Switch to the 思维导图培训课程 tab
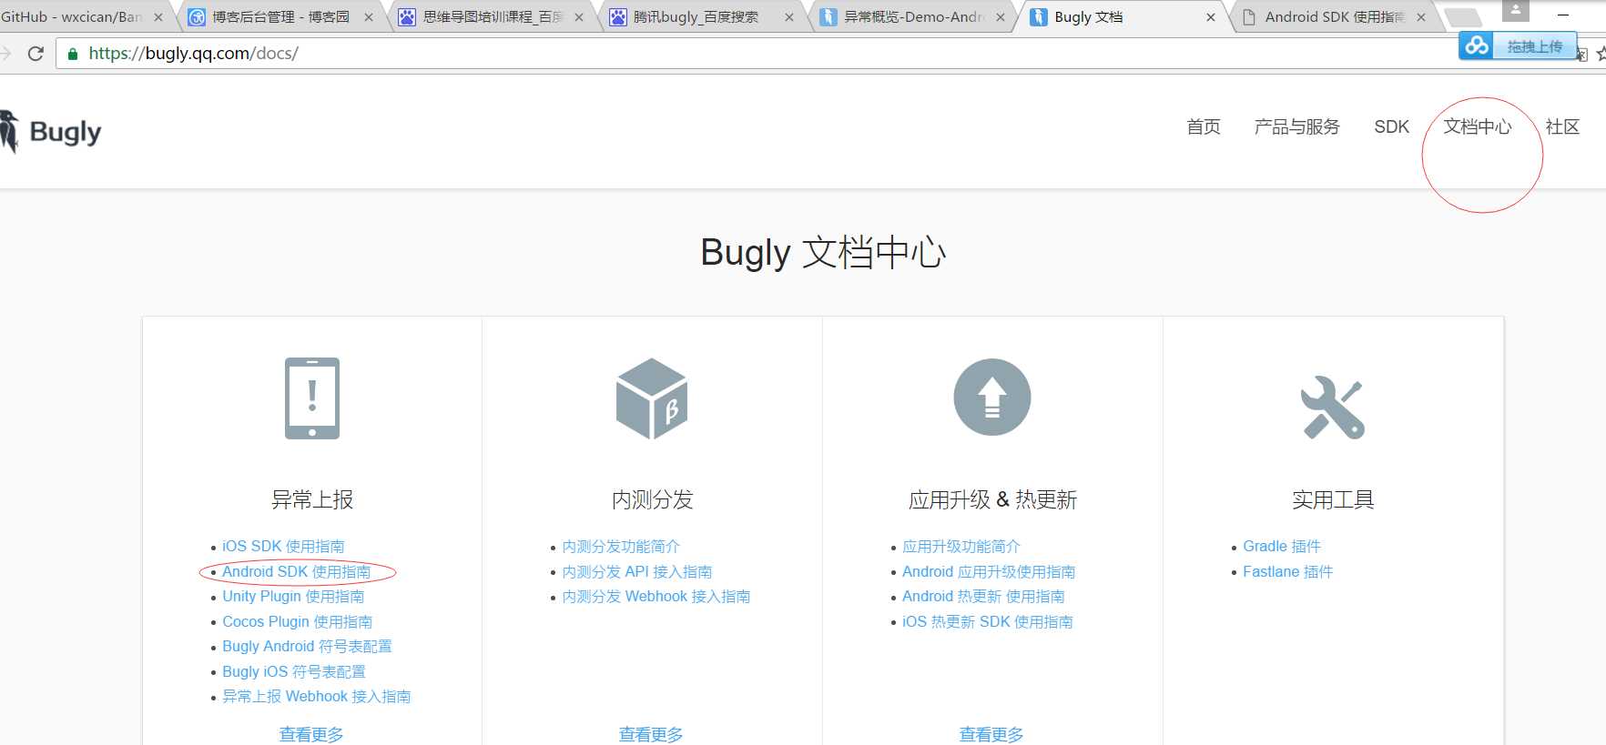Image resolution: width=1606 pixels, height=745 pixels. tap(492, 17)
